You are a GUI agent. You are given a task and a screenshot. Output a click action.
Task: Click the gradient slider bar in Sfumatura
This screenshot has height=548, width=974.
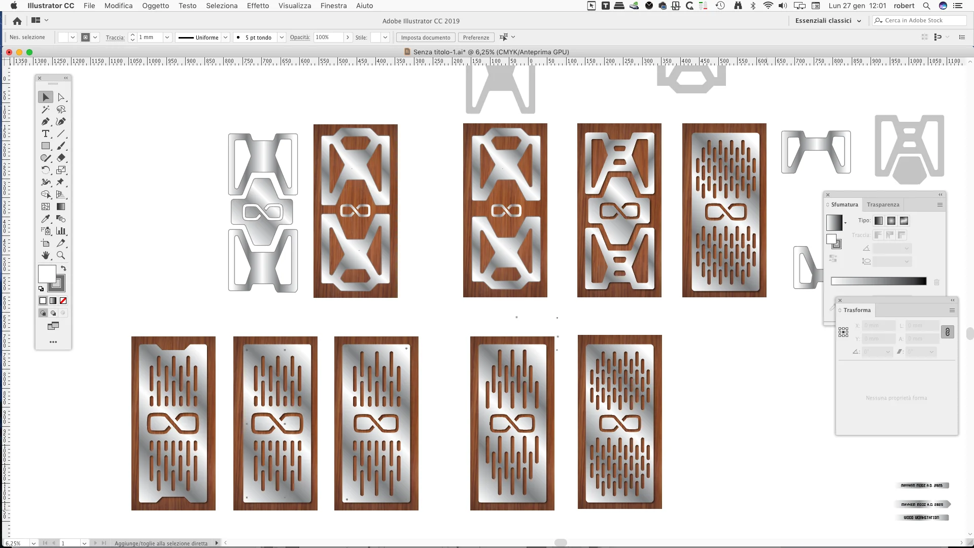pos(879,282)
